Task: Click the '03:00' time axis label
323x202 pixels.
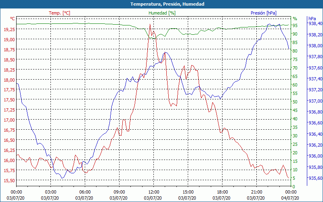Action: point(51,192)
